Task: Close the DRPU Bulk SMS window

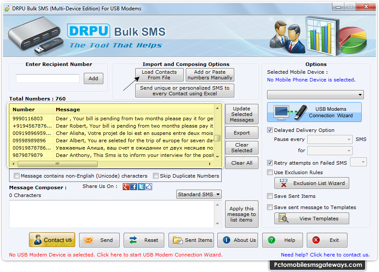Action: pos(366,6)
